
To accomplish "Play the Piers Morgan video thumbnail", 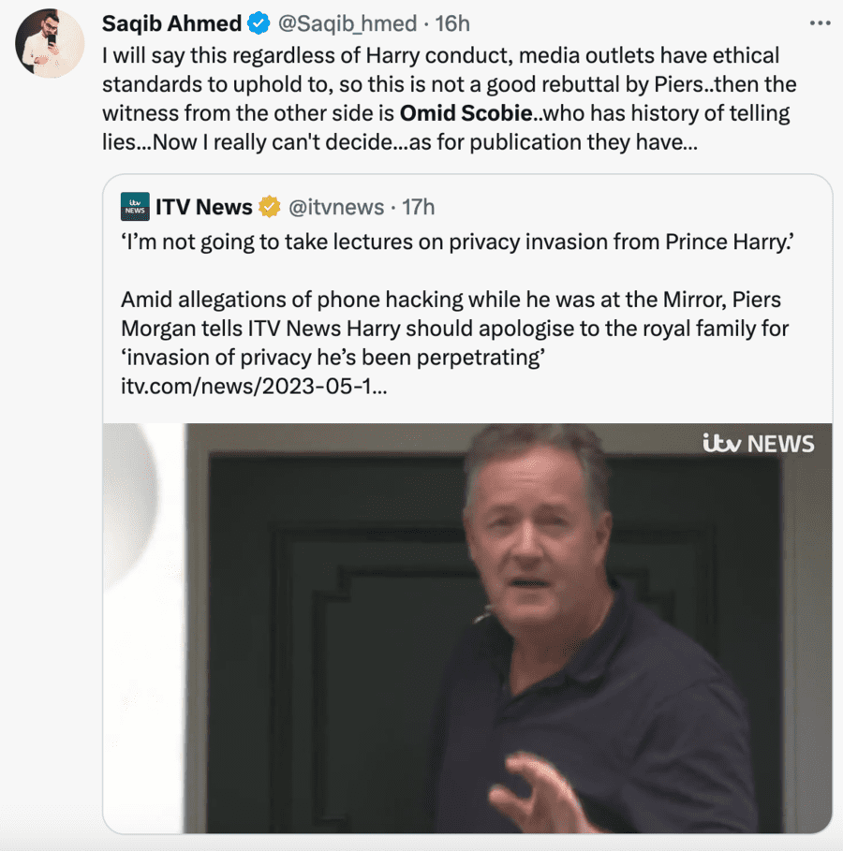I will (468, 627).
